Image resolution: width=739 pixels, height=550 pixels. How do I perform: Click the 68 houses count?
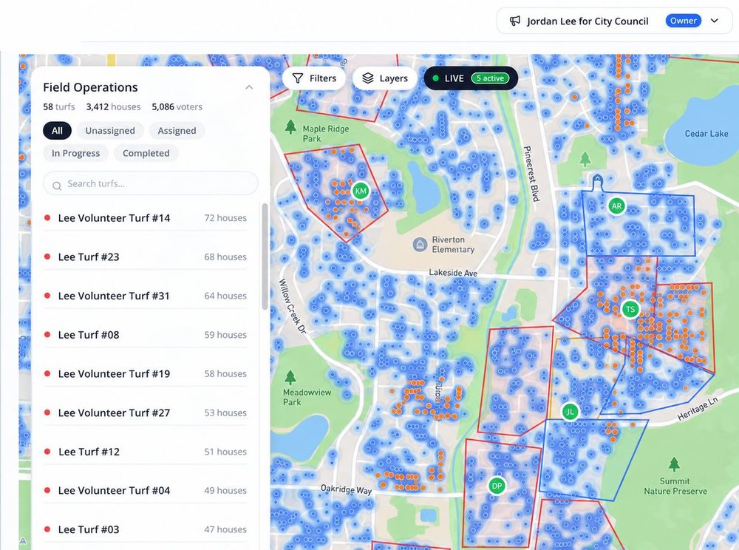click(225, 257)
